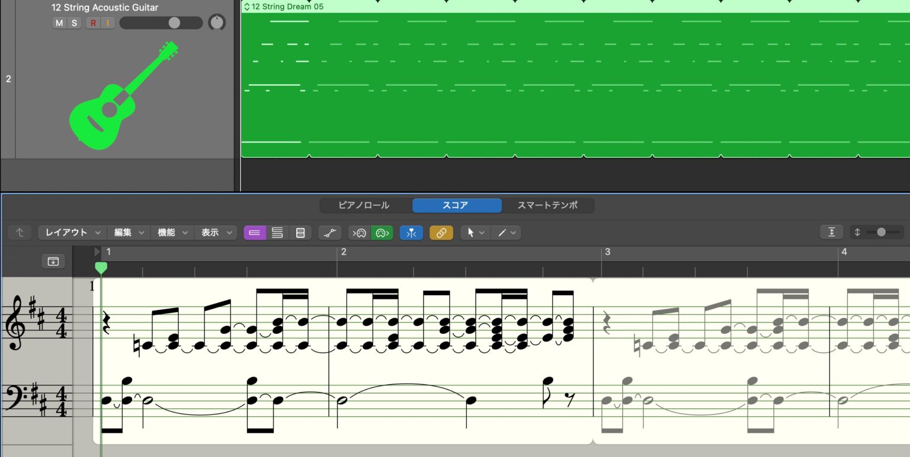910x457 pixels.
Task: Click the green MIDI Out palette button
Action: click(382, 233)
